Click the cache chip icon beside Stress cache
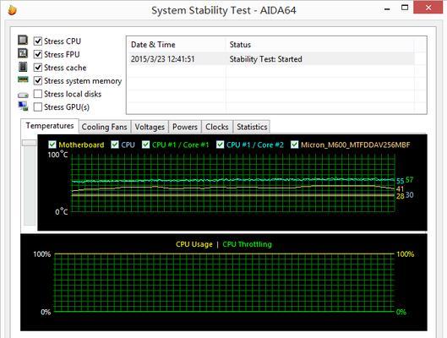The image size is (447, 338). (x=23, y=67)
